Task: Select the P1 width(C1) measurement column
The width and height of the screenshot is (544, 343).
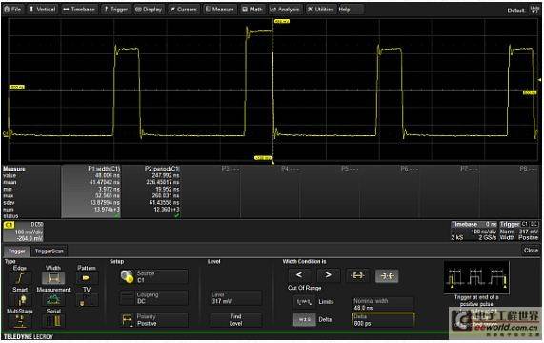Action: 91,192
